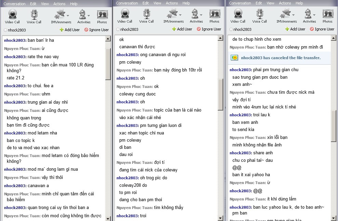Open Activities in left window
This screenshot has height=221, width=338.
pos(84,16)
